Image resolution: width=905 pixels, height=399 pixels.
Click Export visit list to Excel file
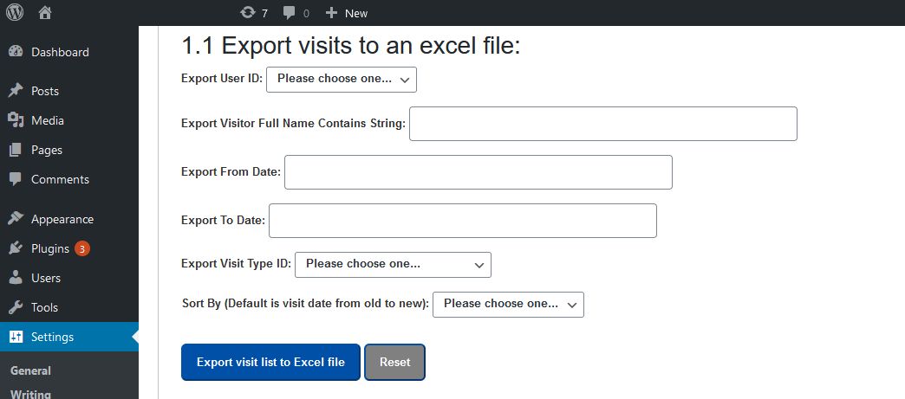(270, 362)
